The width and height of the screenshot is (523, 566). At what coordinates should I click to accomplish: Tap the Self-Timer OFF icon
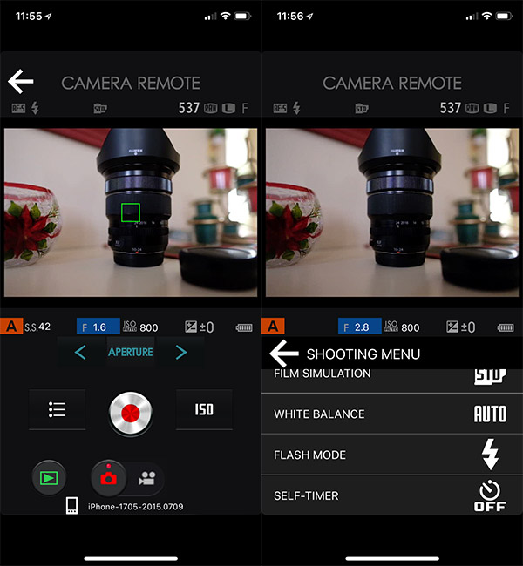click(490, 496)
